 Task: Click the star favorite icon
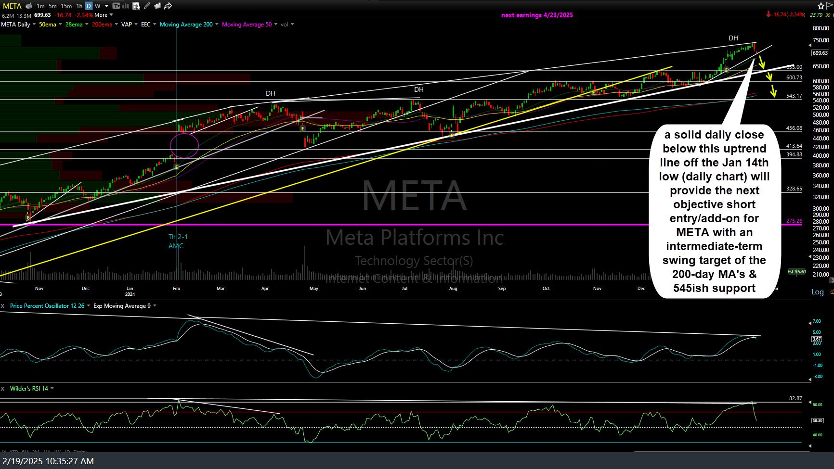tap(821, 6)
